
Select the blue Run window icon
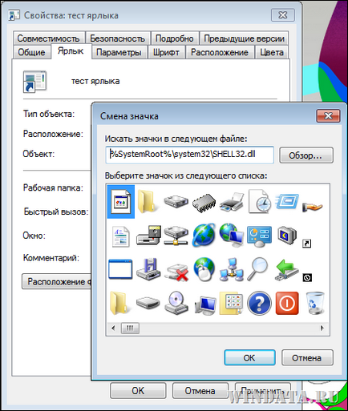(287, 201)
